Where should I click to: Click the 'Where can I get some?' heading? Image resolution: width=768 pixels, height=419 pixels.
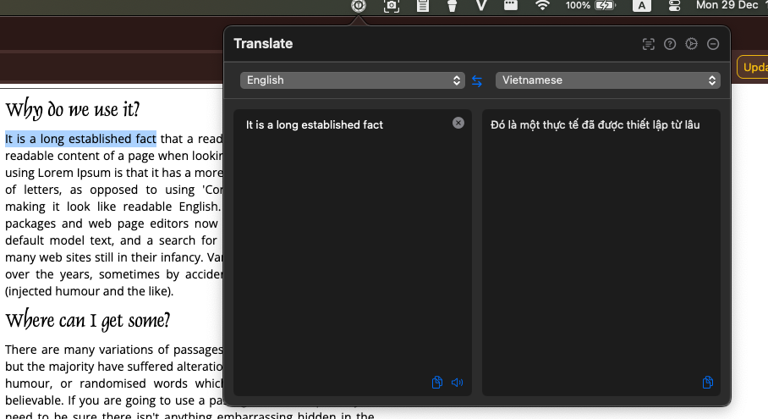[88, 320]
